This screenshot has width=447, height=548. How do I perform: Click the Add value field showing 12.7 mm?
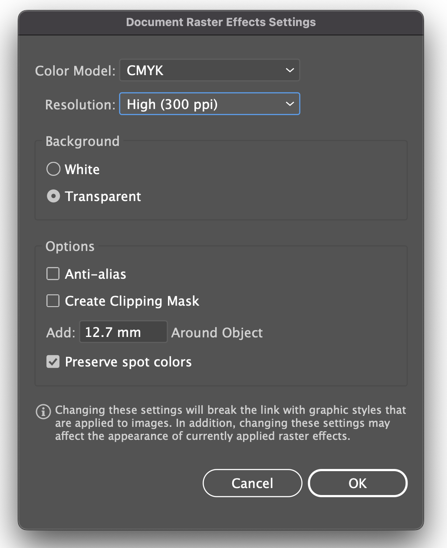coord(123,332)
